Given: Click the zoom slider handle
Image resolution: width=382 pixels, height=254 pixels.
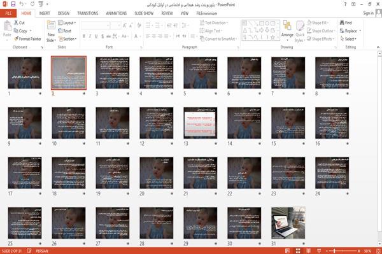Looking at the screenshot, I should [x=334, y=251].
